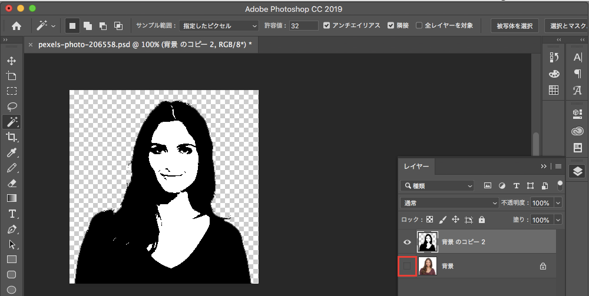The width and height of the screenshot is (589, 296).
Task: Select the Horizontal Type tool
Action: click(x=12, y=214)
